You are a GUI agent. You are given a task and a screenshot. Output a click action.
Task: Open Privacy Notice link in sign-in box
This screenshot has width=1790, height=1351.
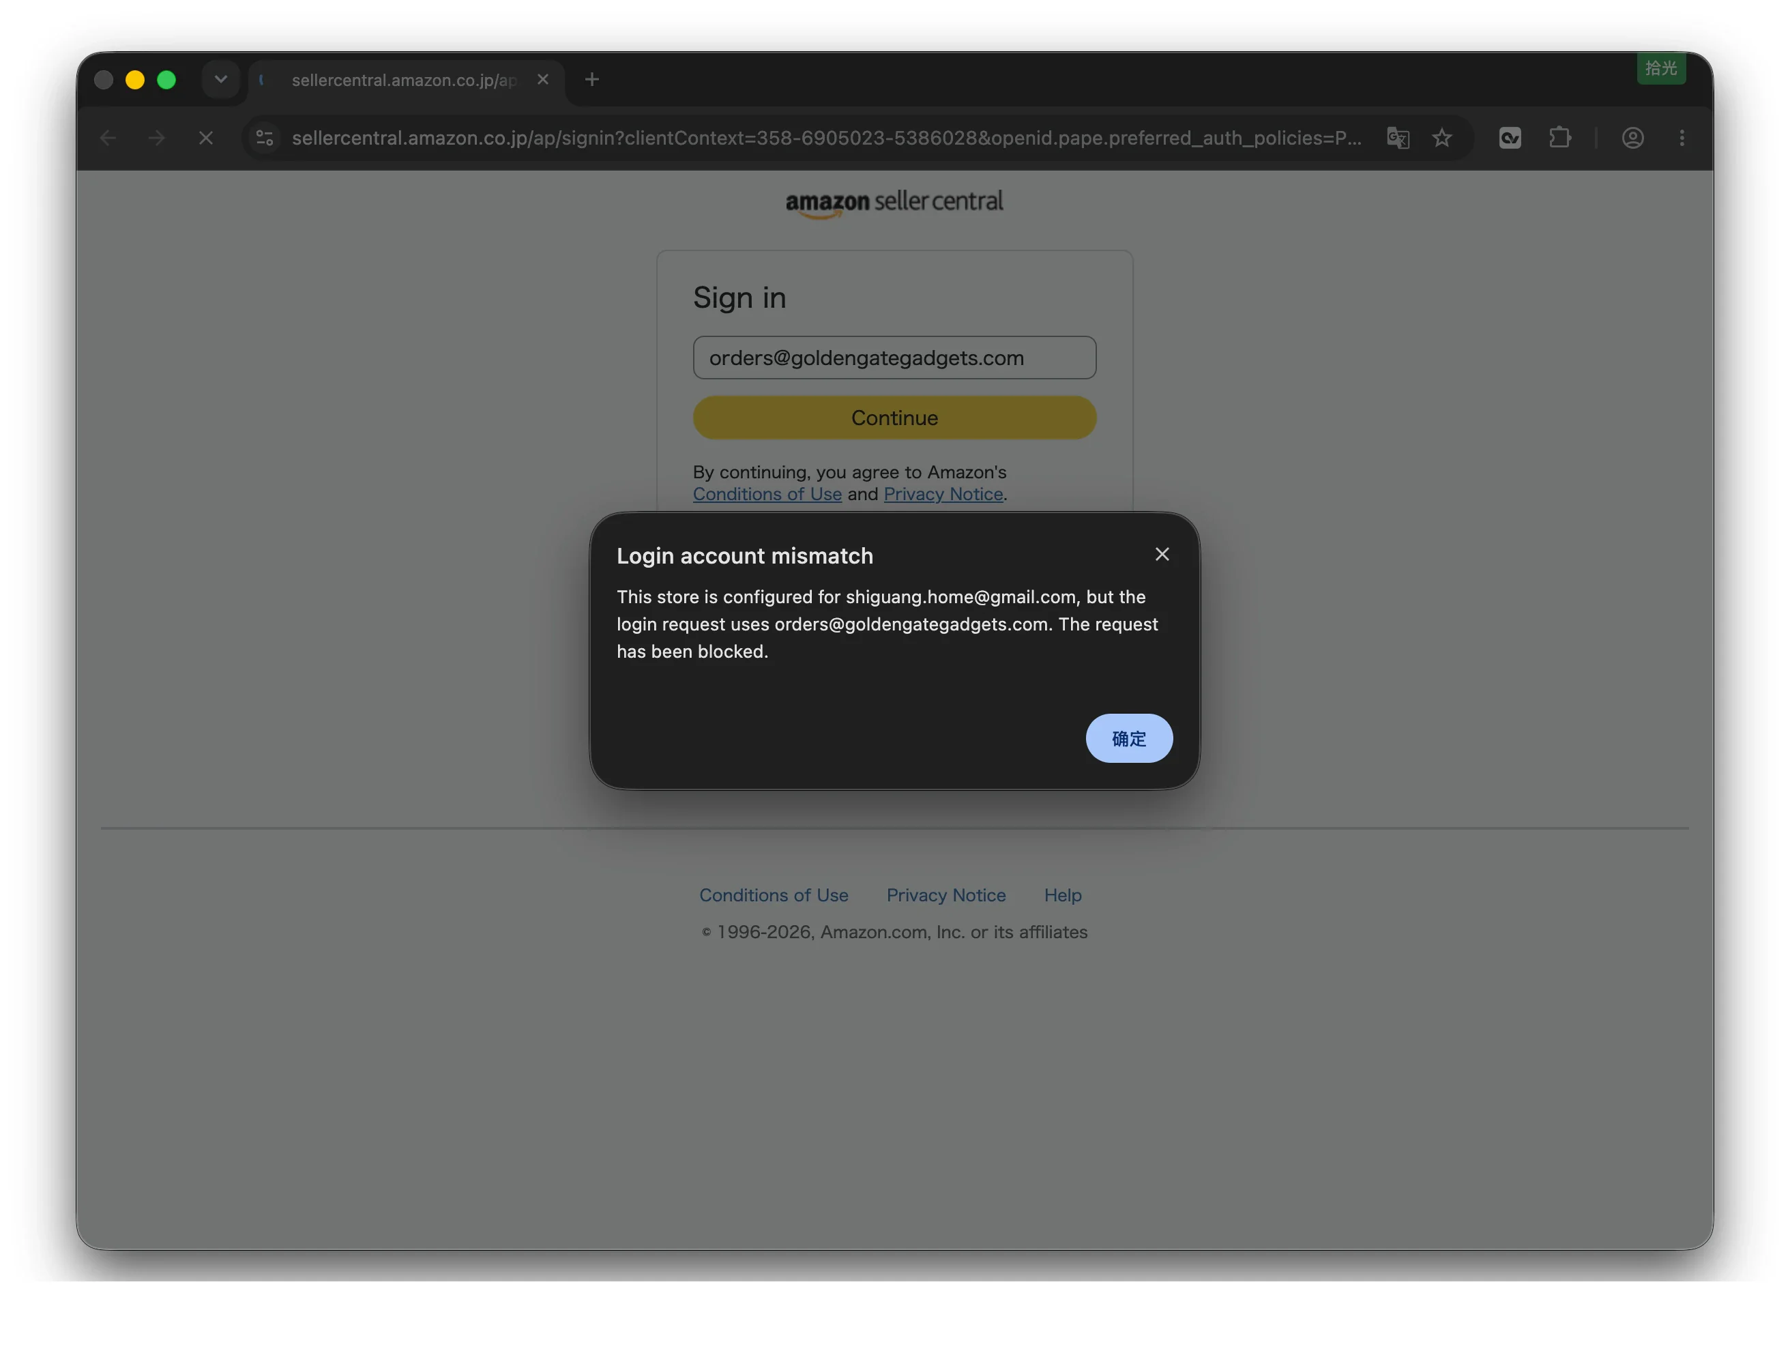pos(943,494)
